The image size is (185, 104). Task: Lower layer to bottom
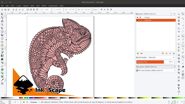coord(174,54)
